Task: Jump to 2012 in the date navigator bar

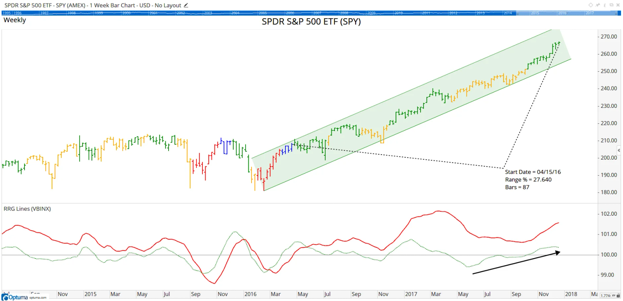Action: point(453,13)
